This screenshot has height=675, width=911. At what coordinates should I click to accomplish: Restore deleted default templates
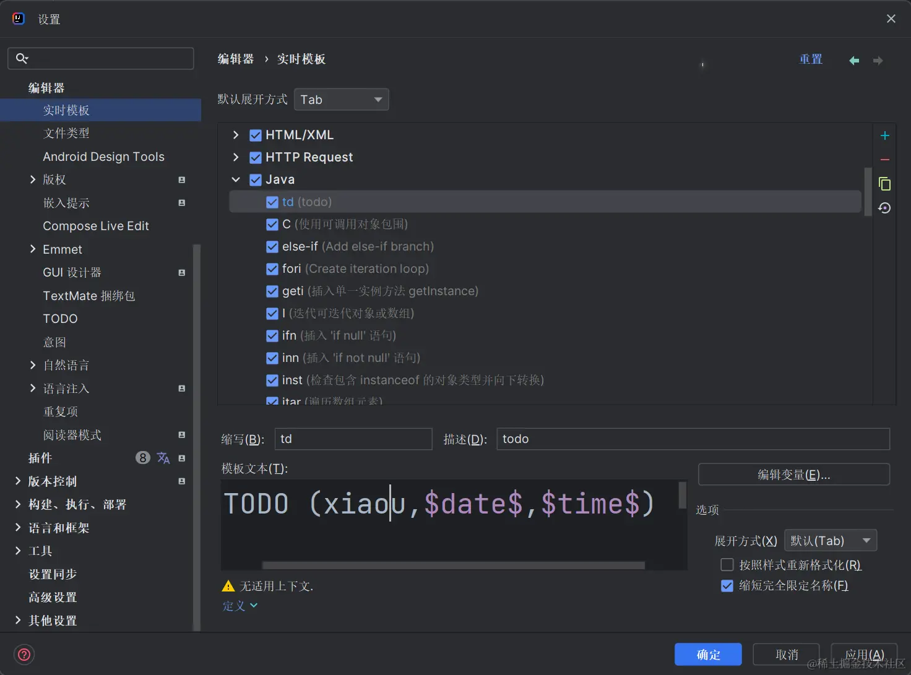pos(884,208)
